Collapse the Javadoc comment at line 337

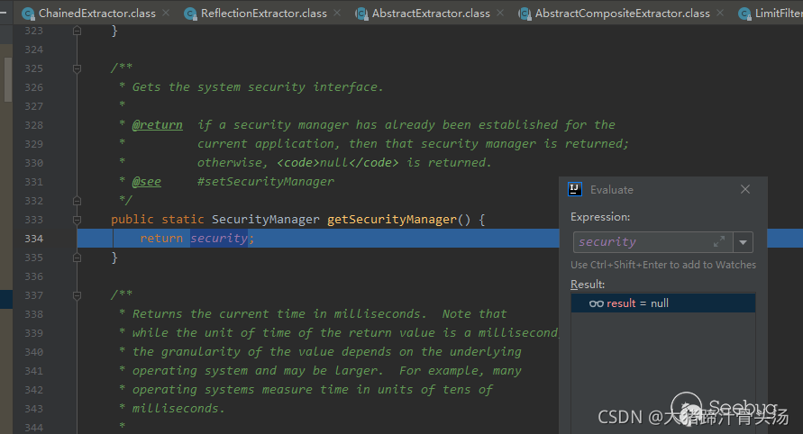pos(78,295)
